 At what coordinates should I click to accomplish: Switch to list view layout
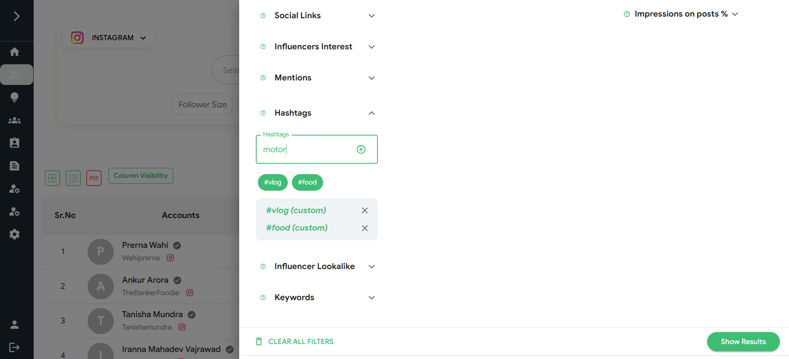point(73,178)
